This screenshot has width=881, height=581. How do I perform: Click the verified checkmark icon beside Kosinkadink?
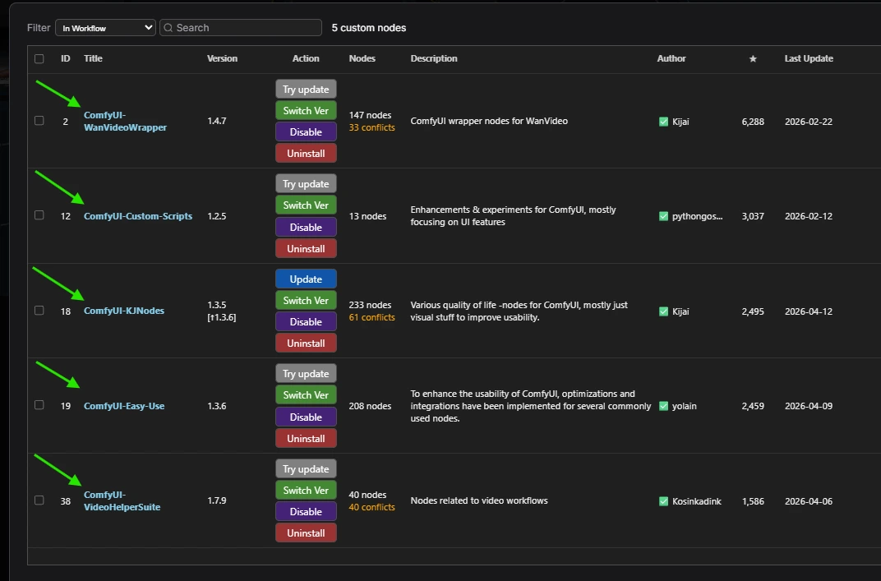663,501
